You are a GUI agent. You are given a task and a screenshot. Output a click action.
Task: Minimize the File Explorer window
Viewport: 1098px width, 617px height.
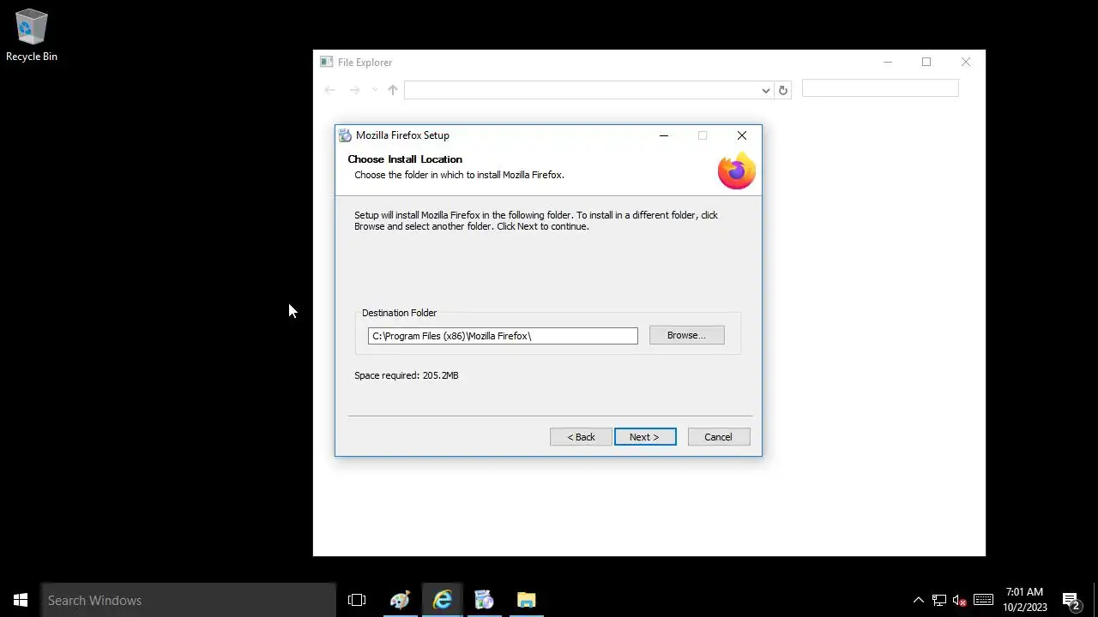coord(888,62)
